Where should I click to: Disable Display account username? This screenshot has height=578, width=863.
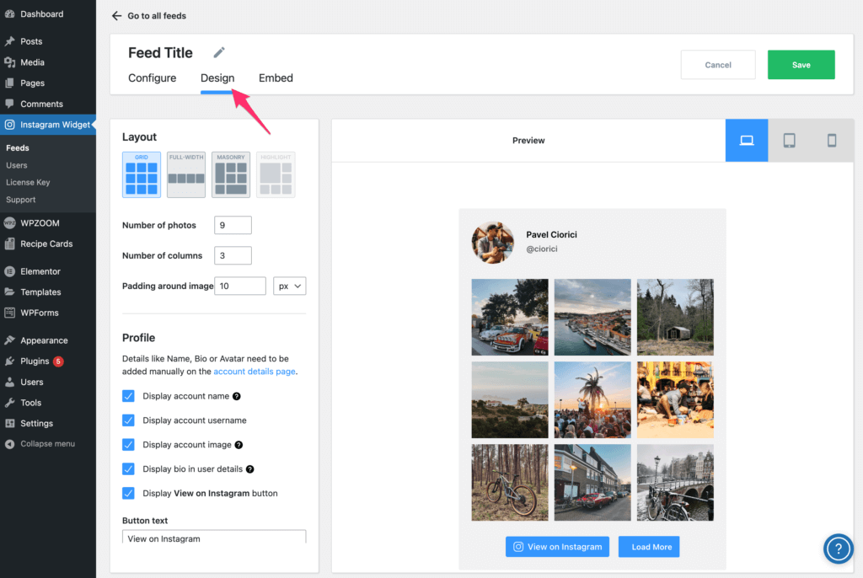click(128, 420)
